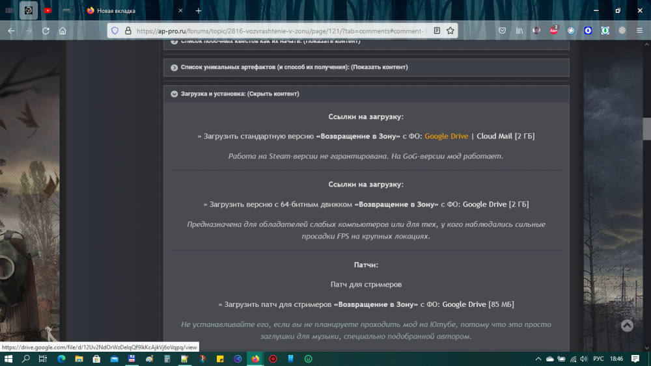Click the blue circular sync extension icon
Screen dimensions: 651x366
coord(571,31)
